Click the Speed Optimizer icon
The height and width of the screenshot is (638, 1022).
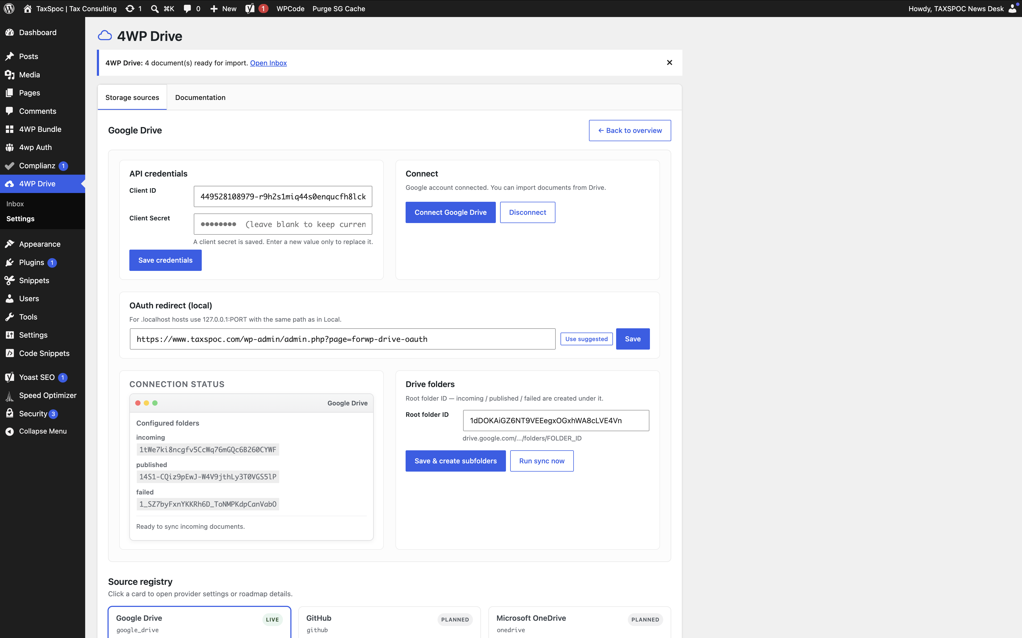click(9, 396)
